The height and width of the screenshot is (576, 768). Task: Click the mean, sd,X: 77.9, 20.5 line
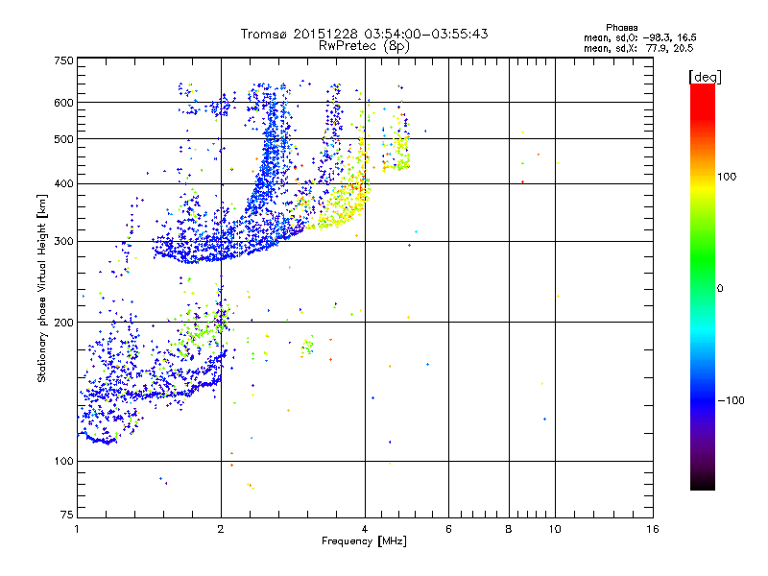click(638, 49)
